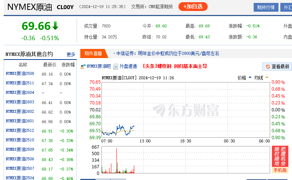Open 中信证券 gold price news headline
Screen dimensions: 292x180
tap(168, 54)
